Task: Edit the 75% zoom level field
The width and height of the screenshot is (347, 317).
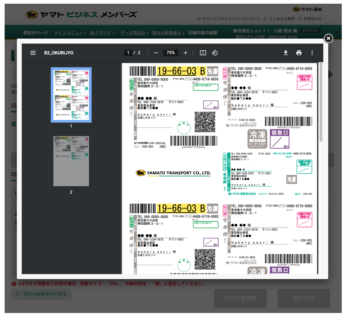Action: point(171,53)
